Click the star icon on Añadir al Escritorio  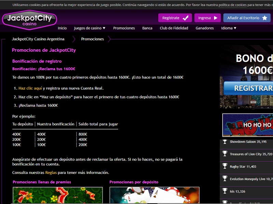tap(264, 18)
